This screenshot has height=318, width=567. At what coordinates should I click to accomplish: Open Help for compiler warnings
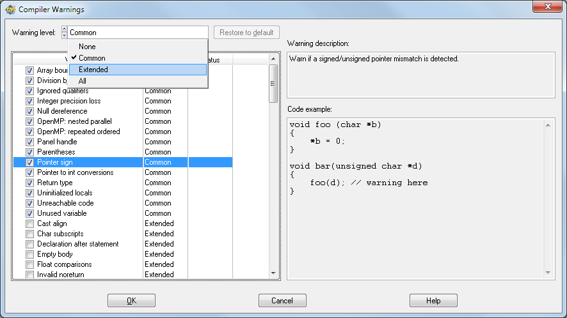433,301
